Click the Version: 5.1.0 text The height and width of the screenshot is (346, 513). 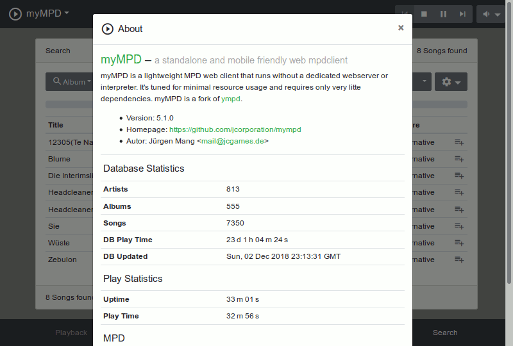point(150,118)
